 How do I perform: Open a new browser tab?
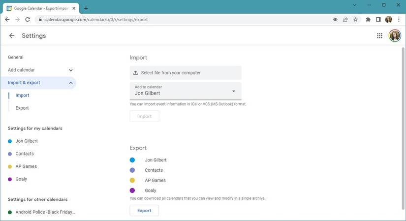coord(86,8)
